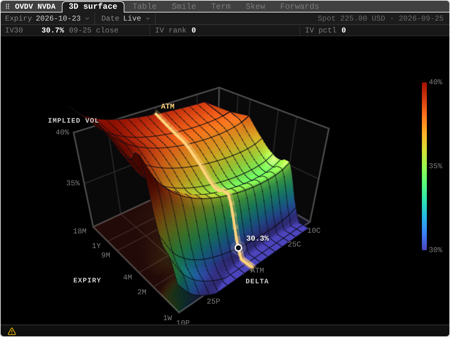
Task: Click the IV rank 0 readout
Action: coord(175,30)
